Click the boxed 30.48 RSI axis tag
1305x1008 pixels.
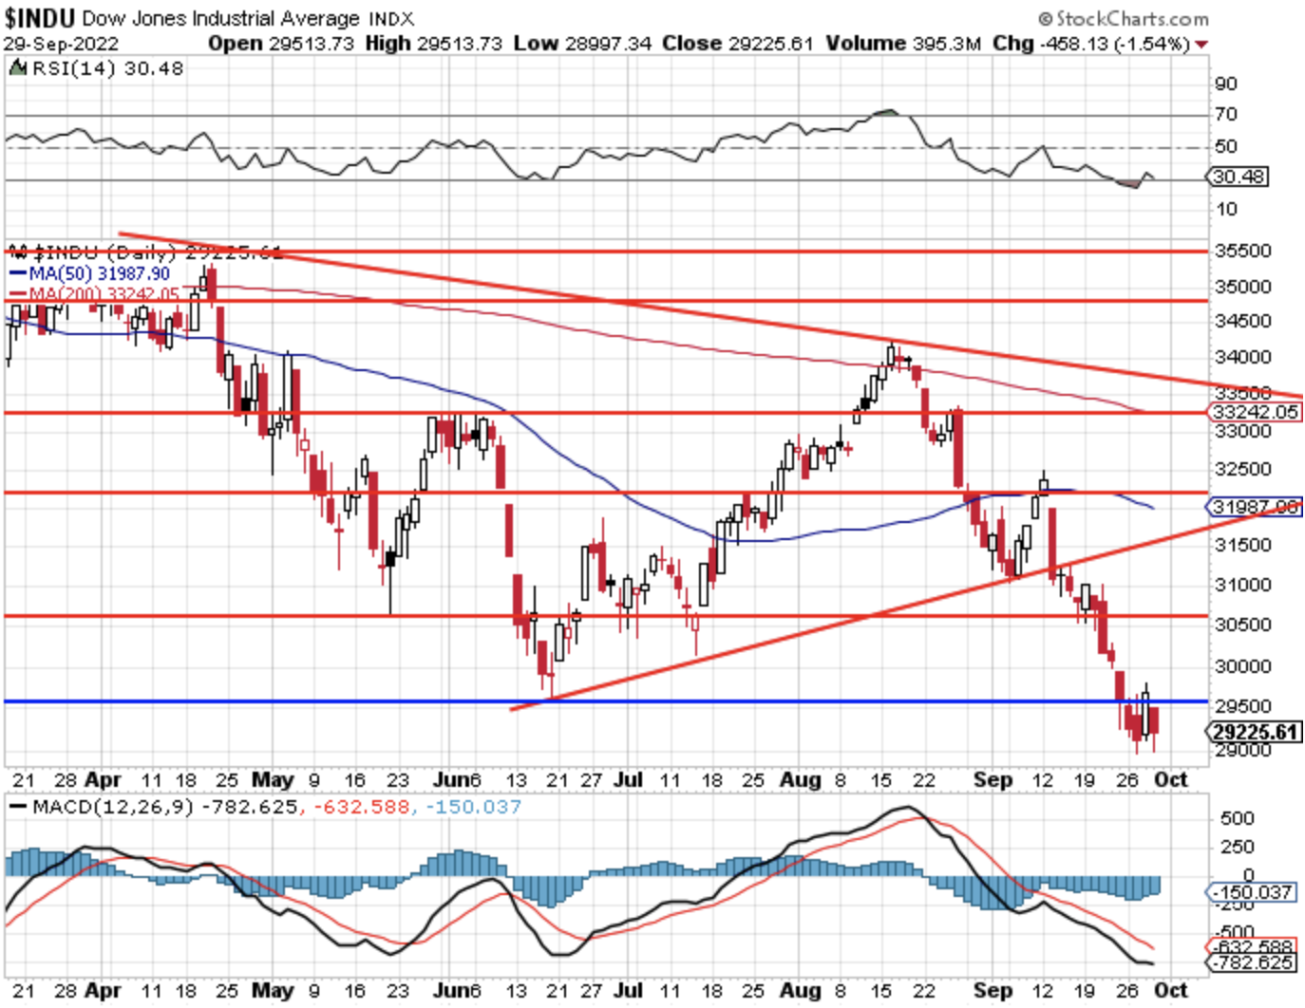[1240, 177]
